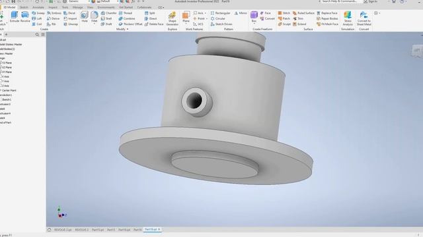The width and height of the screenshot is (423, 237).
Task: Click Fit Mesh Face
Action: pyautogui.click(x=328, y=24)
